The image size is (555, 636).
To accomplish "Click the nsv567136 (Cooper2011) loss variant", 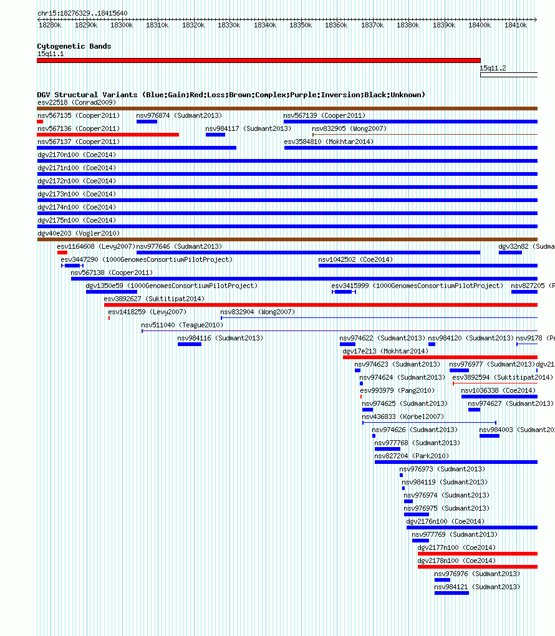I will [x=108, y=135].
